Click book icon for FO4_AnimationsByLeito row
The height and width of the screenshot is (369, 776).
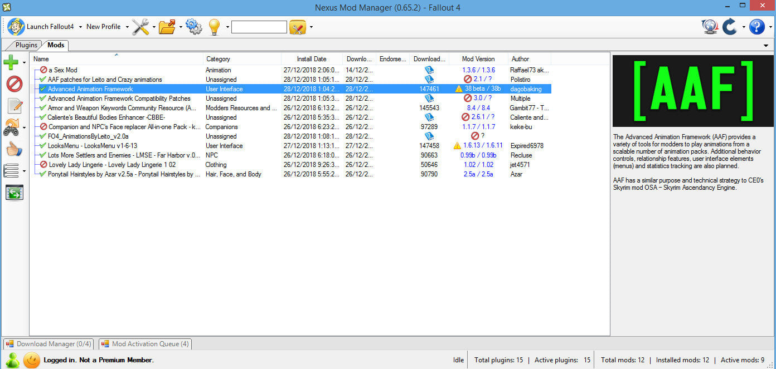tap(429, 136)
